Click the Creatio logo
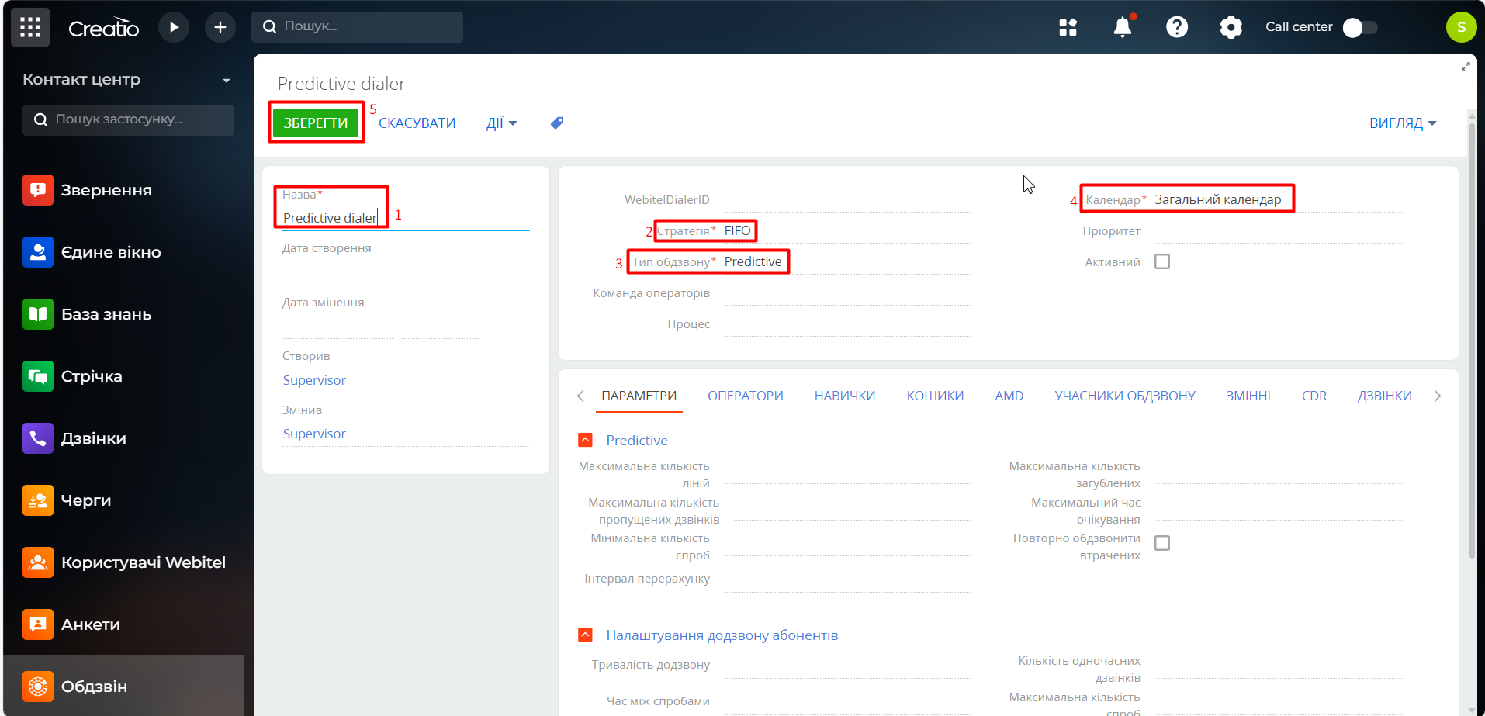Screen dimensions: 1485x716 click(x=103, y=28)
